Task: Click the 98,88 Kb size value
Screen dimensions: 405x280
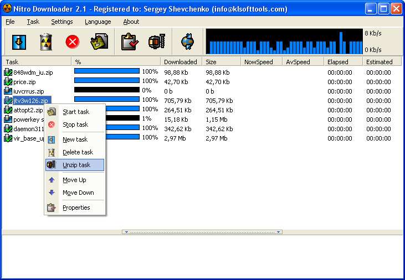Action: click(x=218, y=72)
